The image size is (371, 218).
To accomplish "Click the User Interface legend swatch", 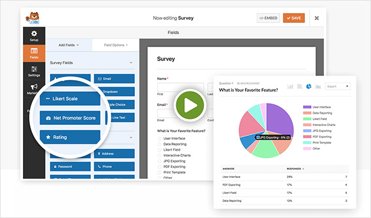I will [307, 107].
